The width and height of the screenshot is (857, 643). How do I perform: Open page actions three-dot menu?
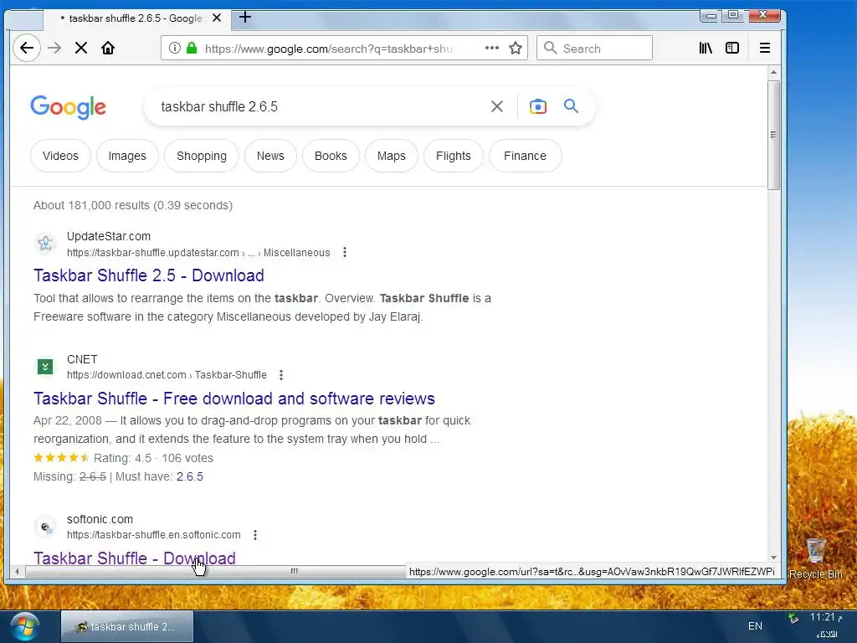492,48
